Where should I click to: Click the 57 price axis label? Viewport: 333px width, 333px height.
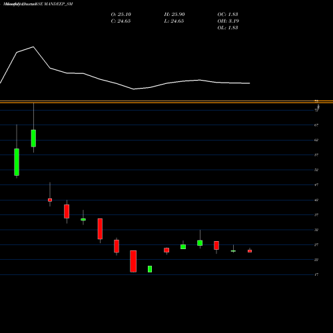pyautogui.click(x=316, y=155)
